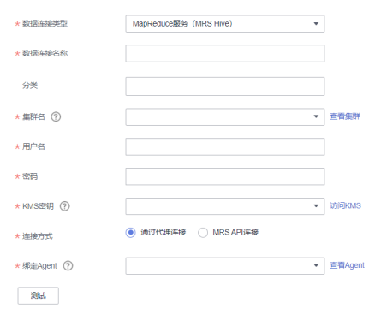This screenshot has width=381, height=309.
Task: Open the 数据连接类型 dropdown
Action: 225,24
